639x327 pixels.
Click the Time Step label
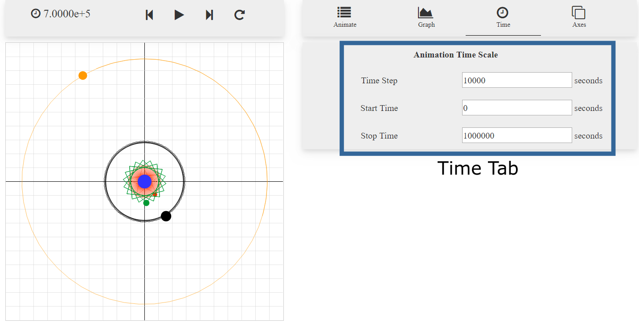pos(379,81)
